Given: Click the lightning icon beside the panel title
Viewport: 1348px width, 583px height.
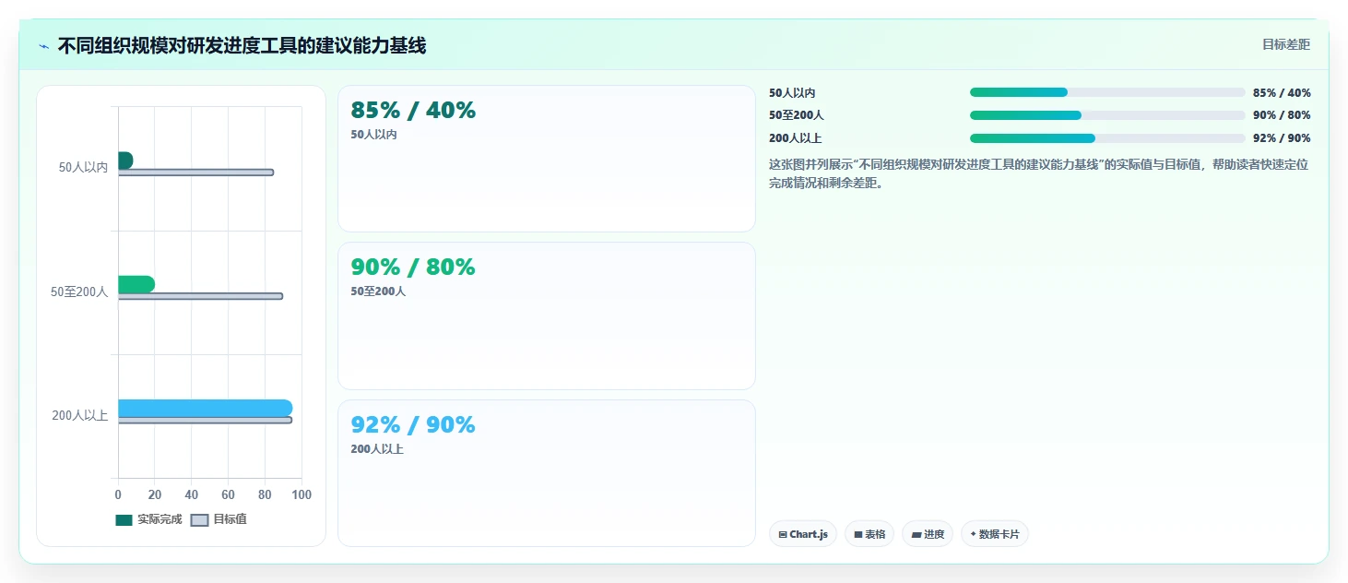Looking at the screenshot, I should (44, 46).
